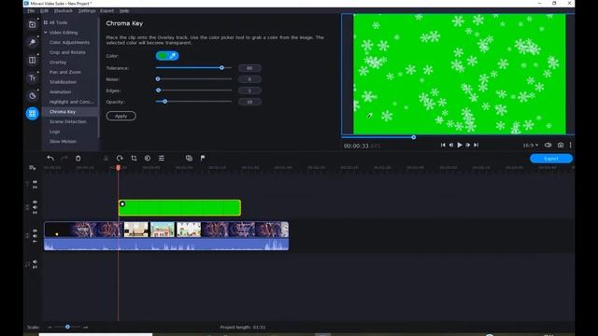Toggle link icon on title track
Screen dimensions: 598x336
coord(36,188)
